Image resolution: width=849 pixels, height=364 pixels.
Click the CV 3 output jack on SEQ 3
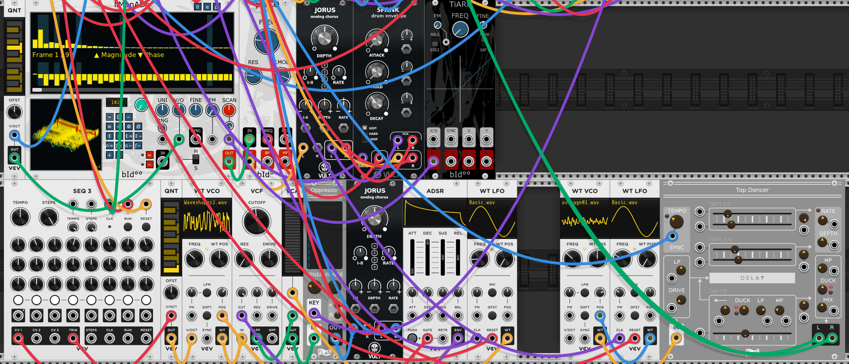[55, 338]
